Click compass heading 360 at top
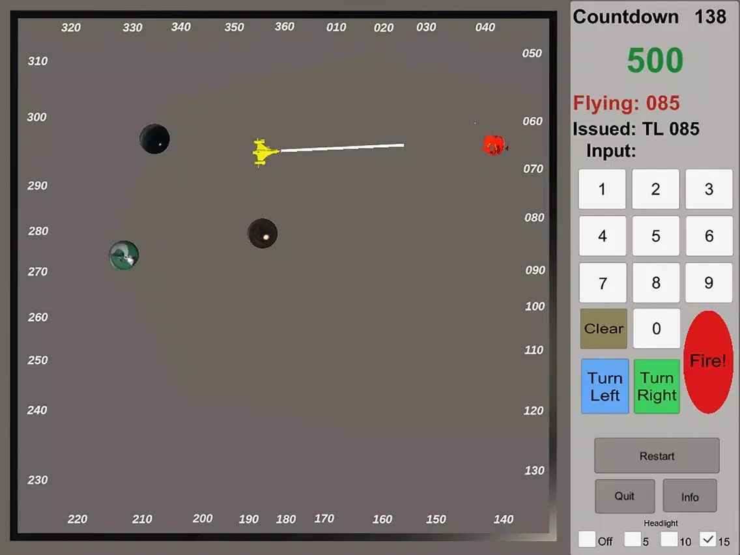Viewport: 740px width, 555px height. 285,27
